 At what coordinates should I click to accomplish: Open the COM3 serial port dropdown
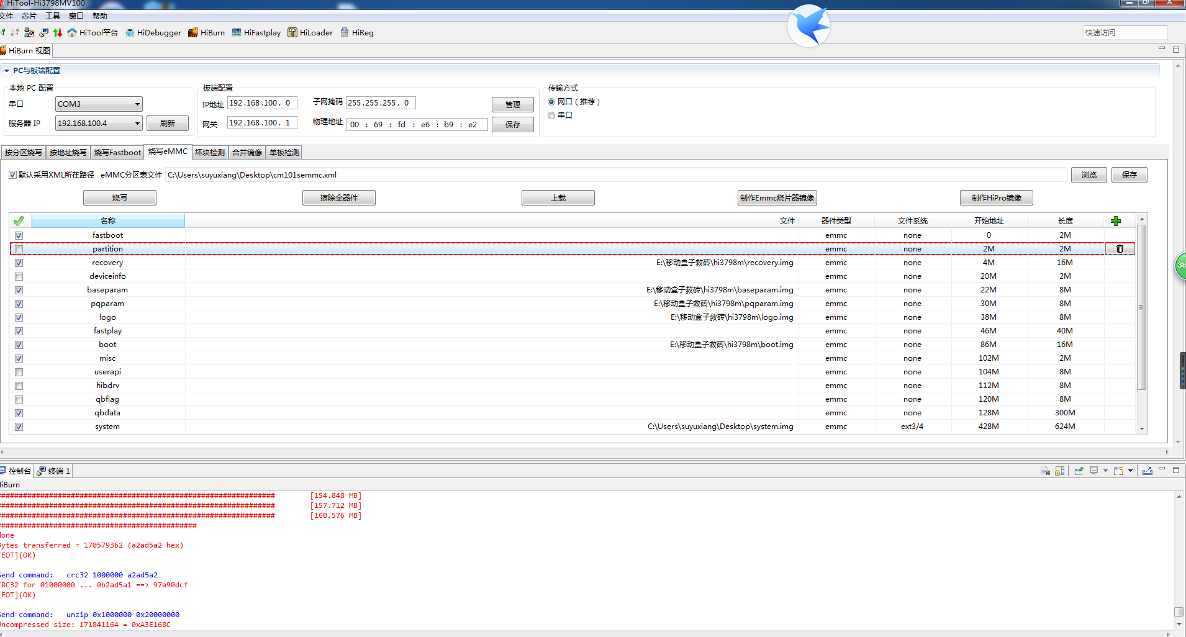pyautogui.click(x=99, y=104)
